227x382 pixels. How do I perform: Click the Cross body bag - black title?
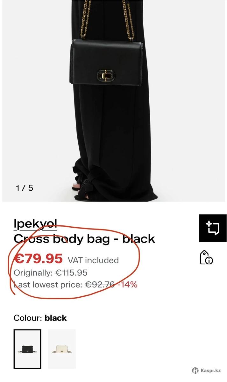[x=84, y=239]
